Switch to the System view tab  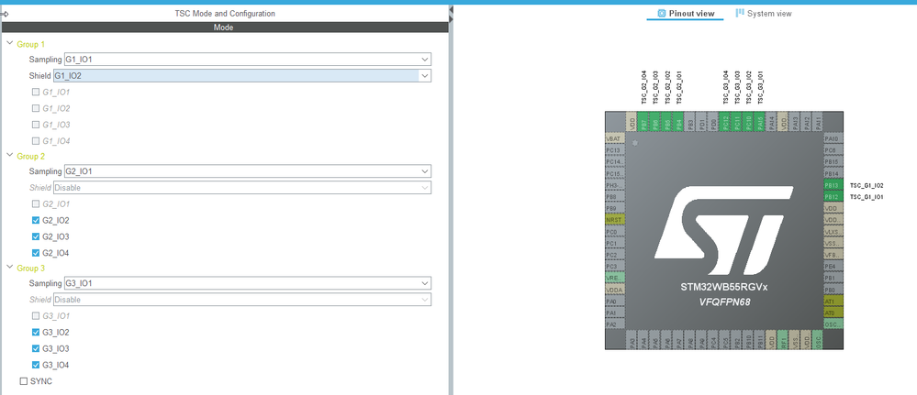click(764, 14)
